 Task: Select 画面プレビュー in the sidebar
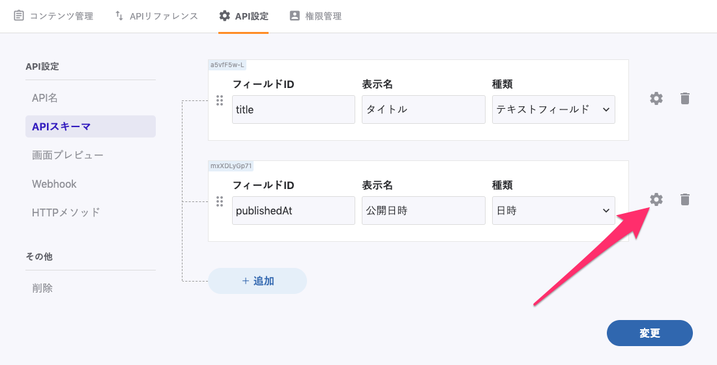[x=68, y=155]
